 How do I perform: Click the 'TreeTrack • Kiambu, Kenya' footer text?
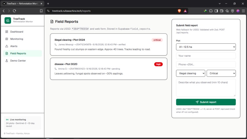(x=17, y=133)
